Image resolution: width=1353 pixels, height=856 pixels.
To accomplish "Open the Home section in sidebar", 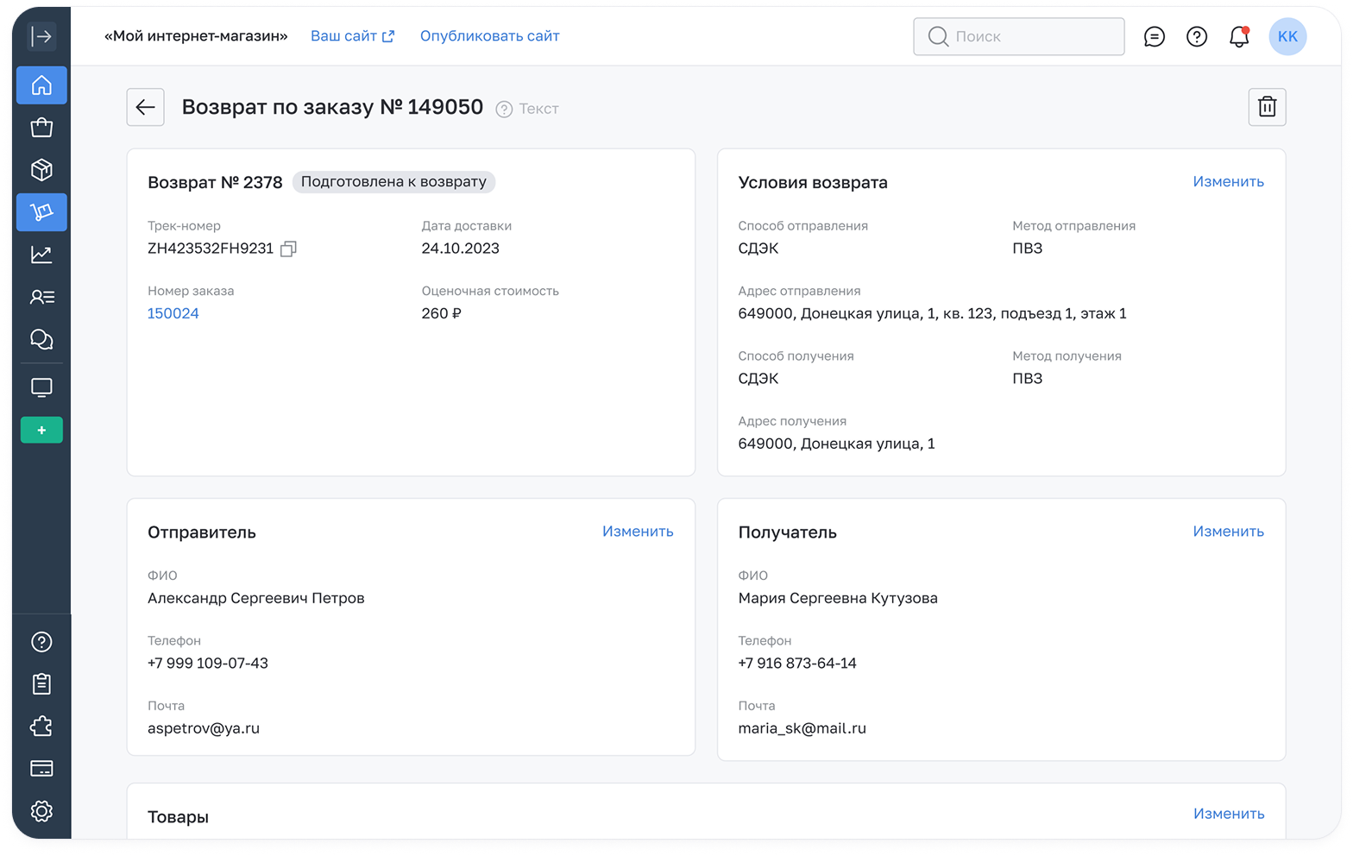I will tap(41, 85).
